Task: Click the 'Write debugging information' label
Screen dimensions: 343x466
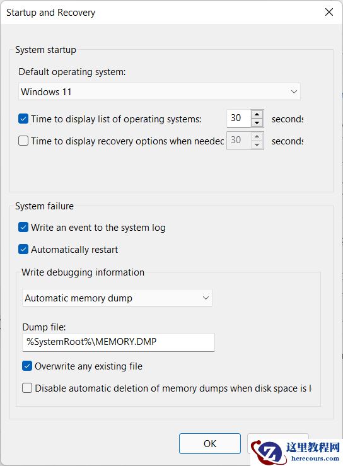Action: (83, 272)
